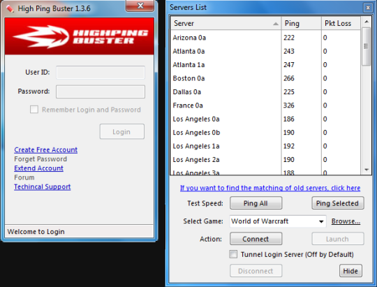Click the Connect button

tap(256, 239)
